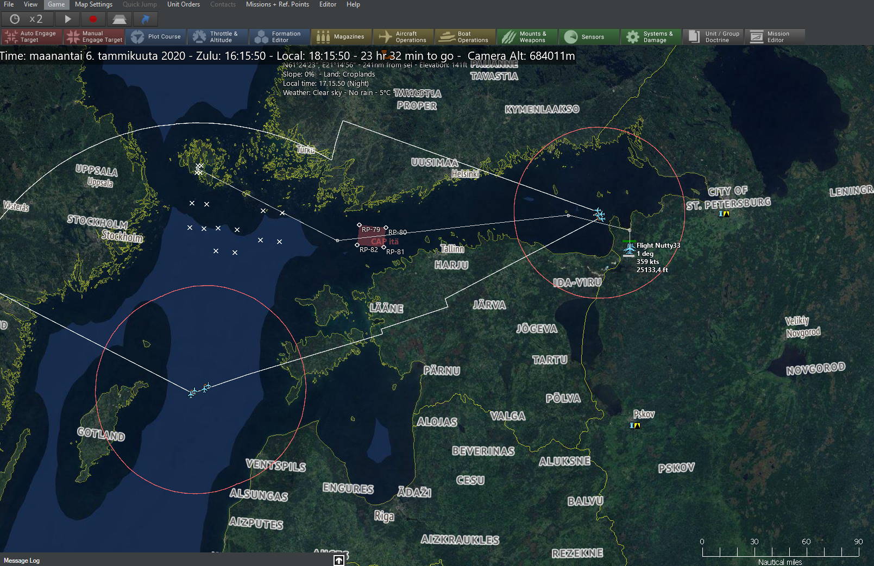
Task: Open Aircraft Operations window
Action: 403,36
